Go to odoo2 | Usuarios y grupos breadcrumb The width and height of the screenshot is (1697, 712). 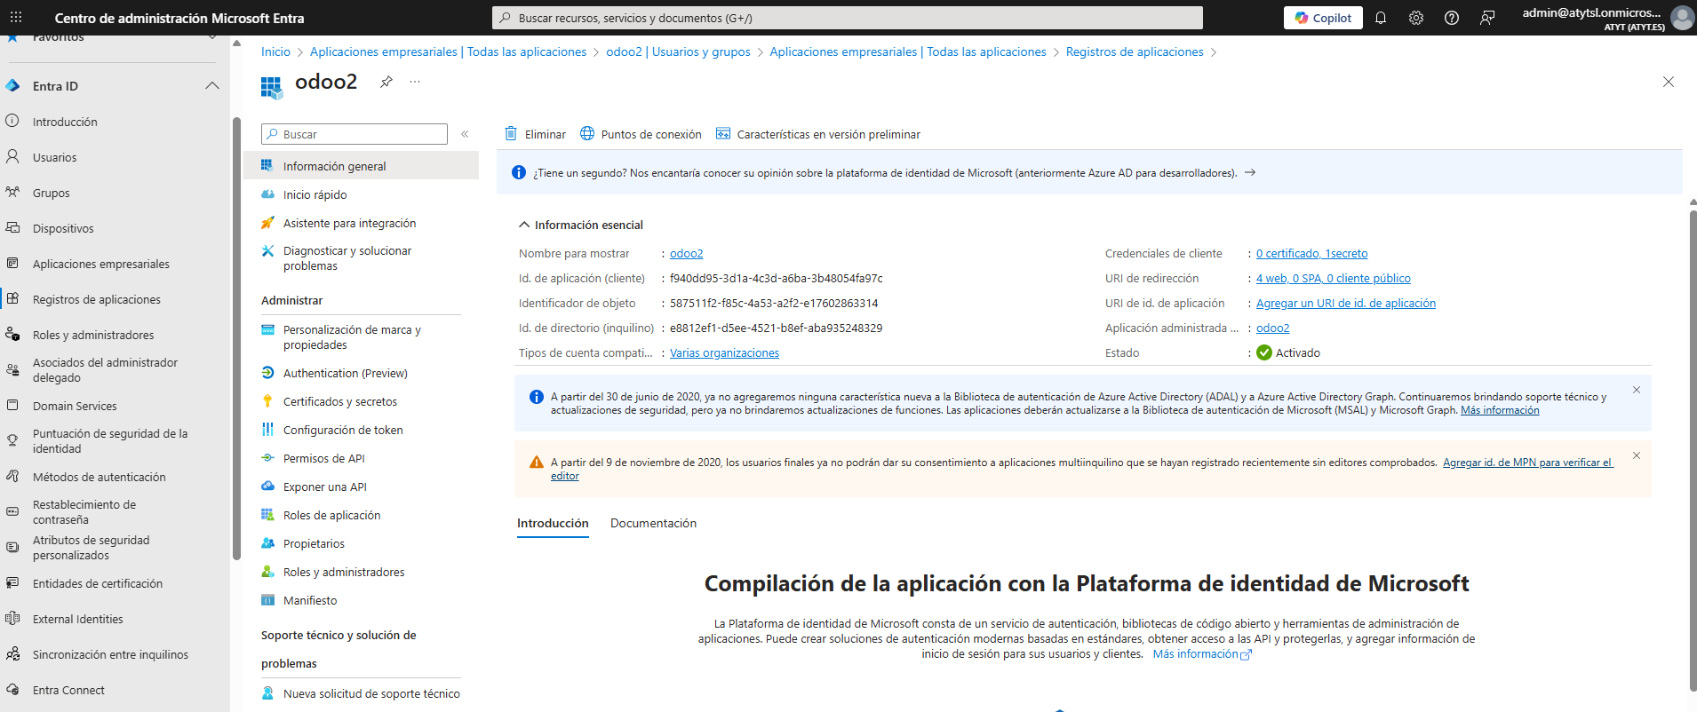[678, 51]
